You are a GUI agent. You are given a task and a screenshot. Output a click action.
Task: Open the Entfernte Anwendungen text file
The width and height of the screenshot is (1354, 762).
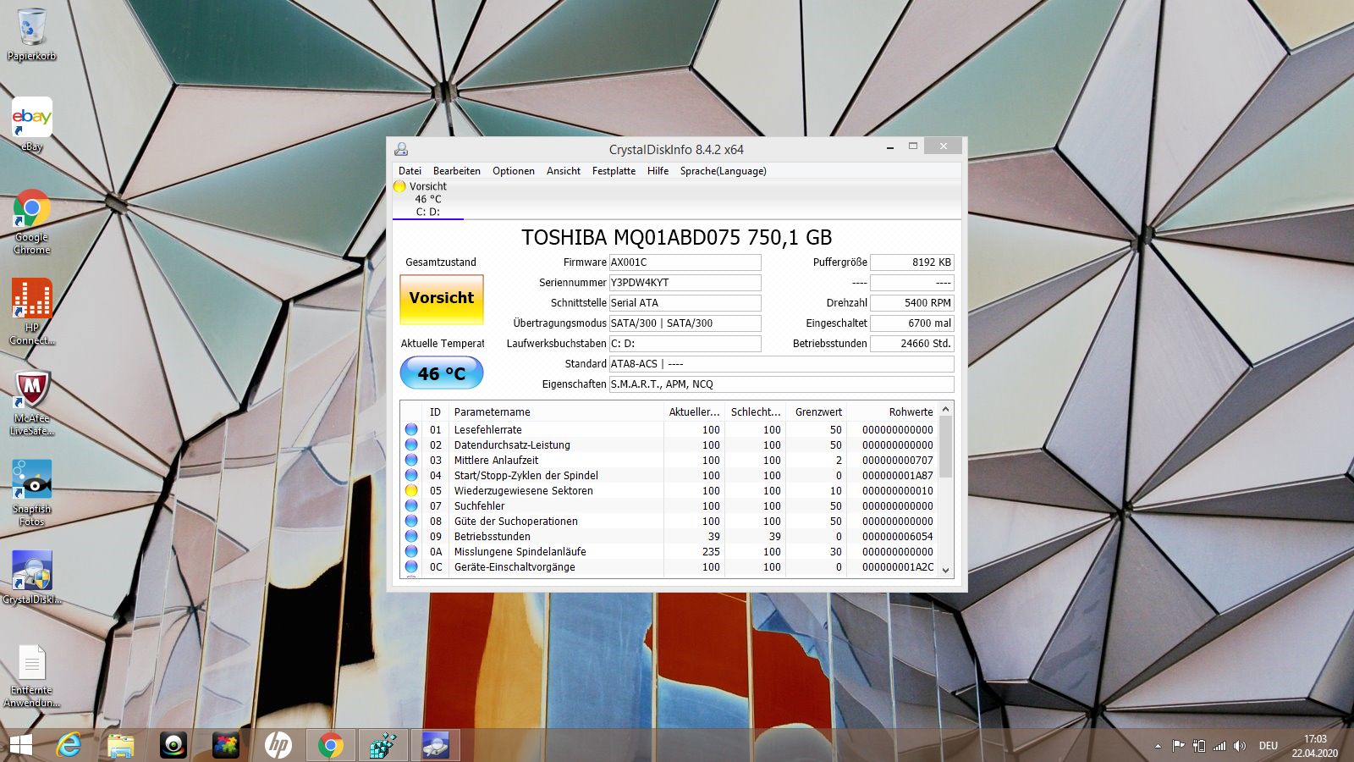[31, 675]
